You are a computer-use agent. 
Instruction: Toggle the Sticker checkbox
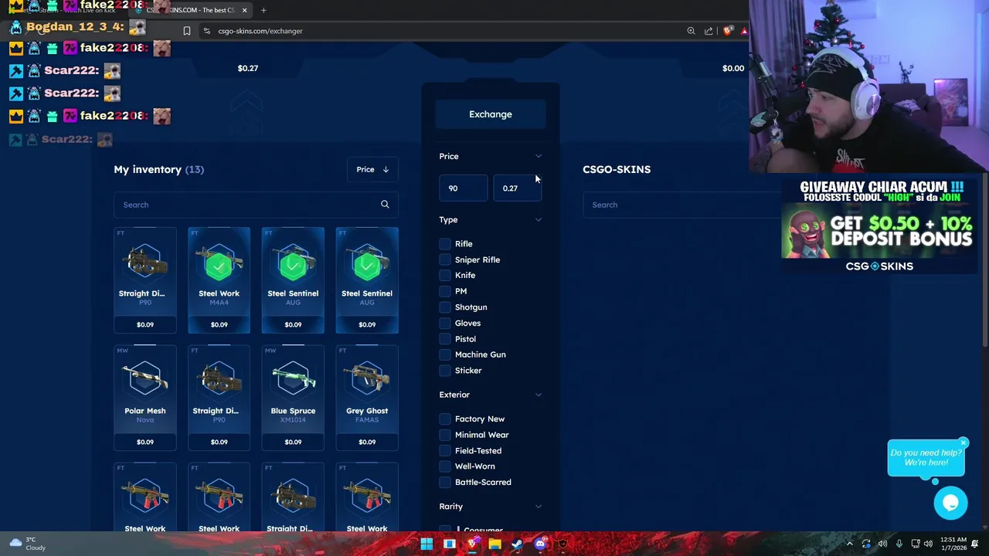(445, 371)
